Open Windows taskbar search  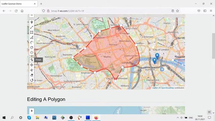(12, 118)
